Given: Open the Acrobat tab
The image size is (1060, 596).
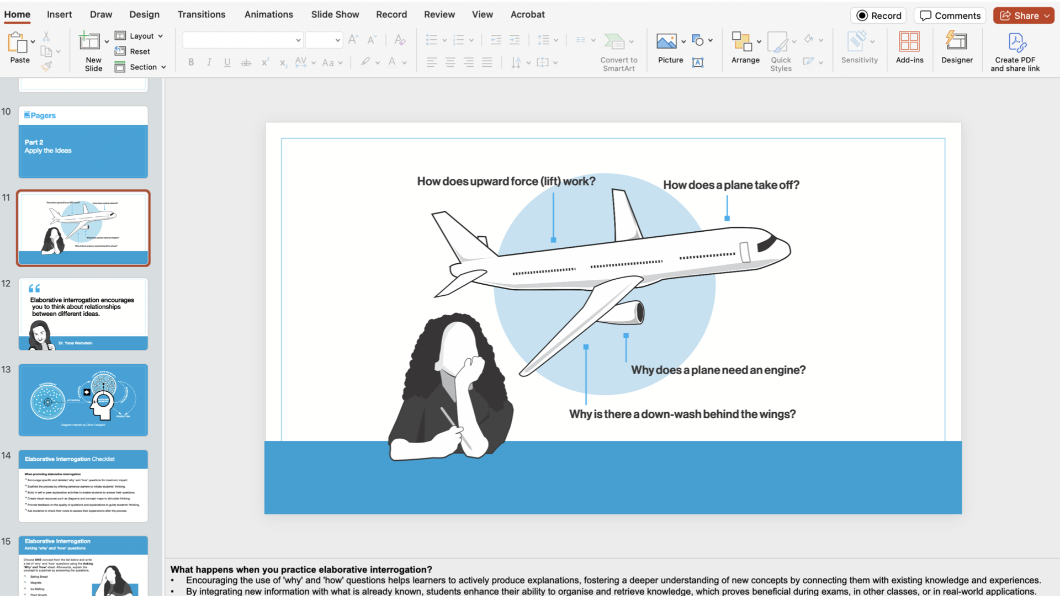Looking at the screenshot, I should tap(528, 14).
